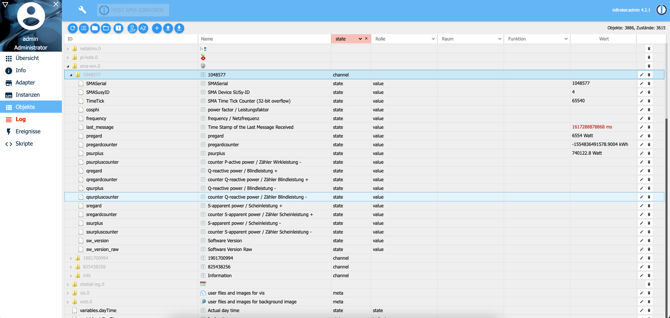The height and width of the screenshot is (318, 670).
Task: Expand all nodes with the outlined folder icon
Action: (x=106, y=28)
